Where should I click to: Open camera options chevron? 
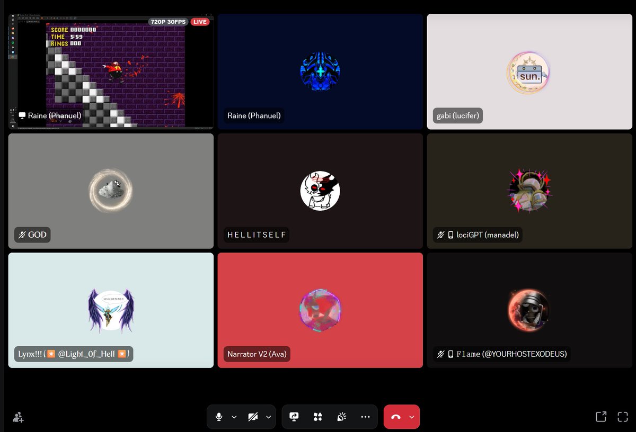(268, 417)
